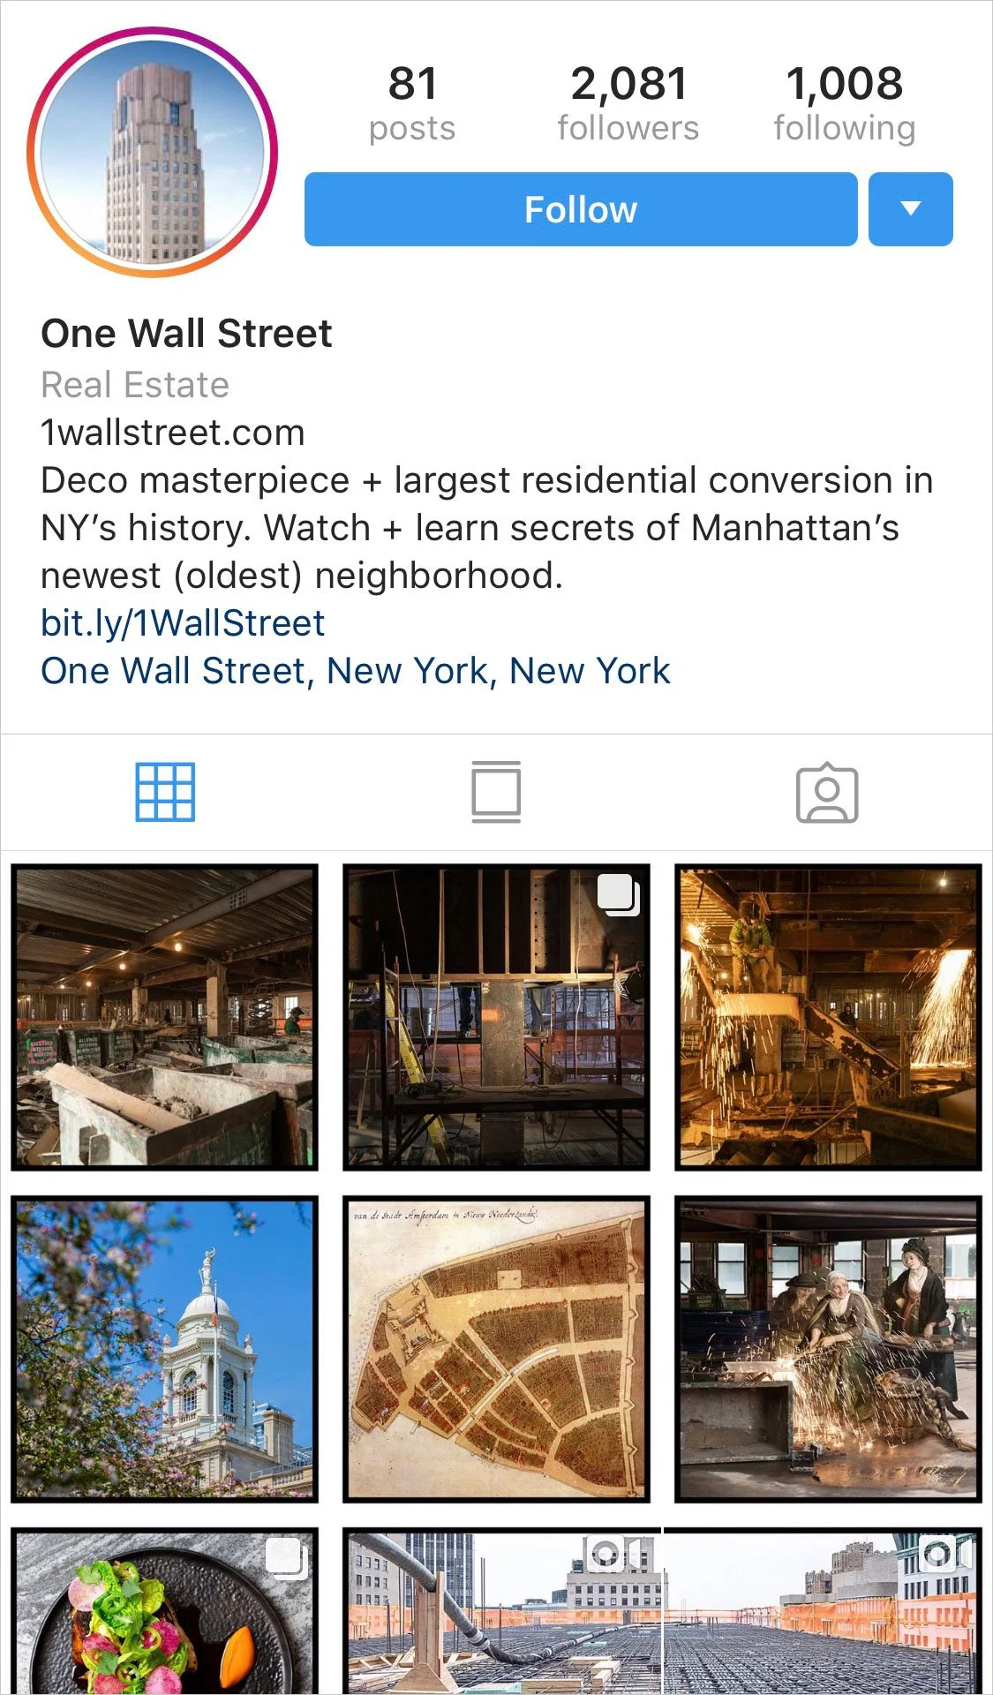This screenshot has width=993, height=1695.
Task: Click the blue Follow button
Action: 581,209
